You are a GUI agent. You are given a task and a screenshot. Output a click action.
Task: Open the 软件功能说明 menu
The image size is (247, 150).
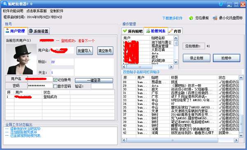(x=13, y=11)
